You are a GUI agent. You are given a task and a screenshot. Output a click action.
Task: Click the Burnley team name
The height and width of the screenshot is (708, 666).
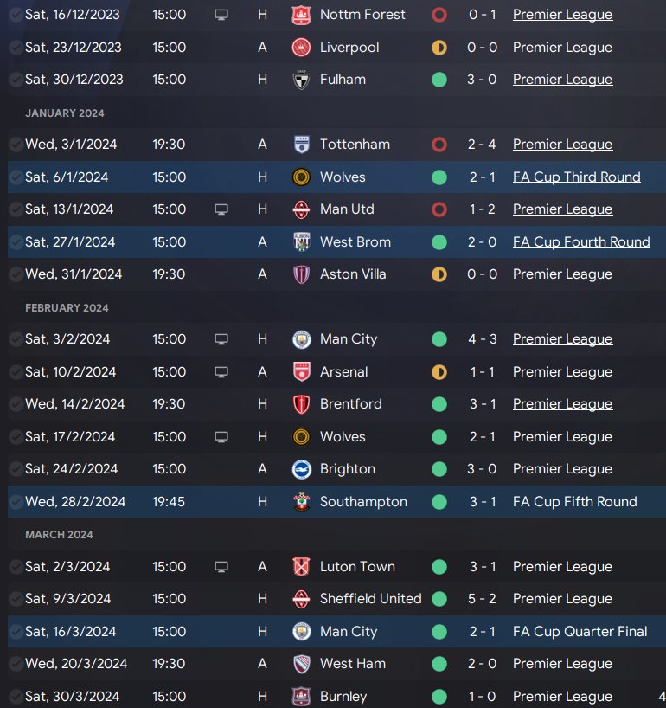click(x=343, y=697)
